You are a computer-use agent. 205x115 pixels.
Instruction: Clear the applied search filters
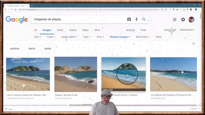pos(159,37)
